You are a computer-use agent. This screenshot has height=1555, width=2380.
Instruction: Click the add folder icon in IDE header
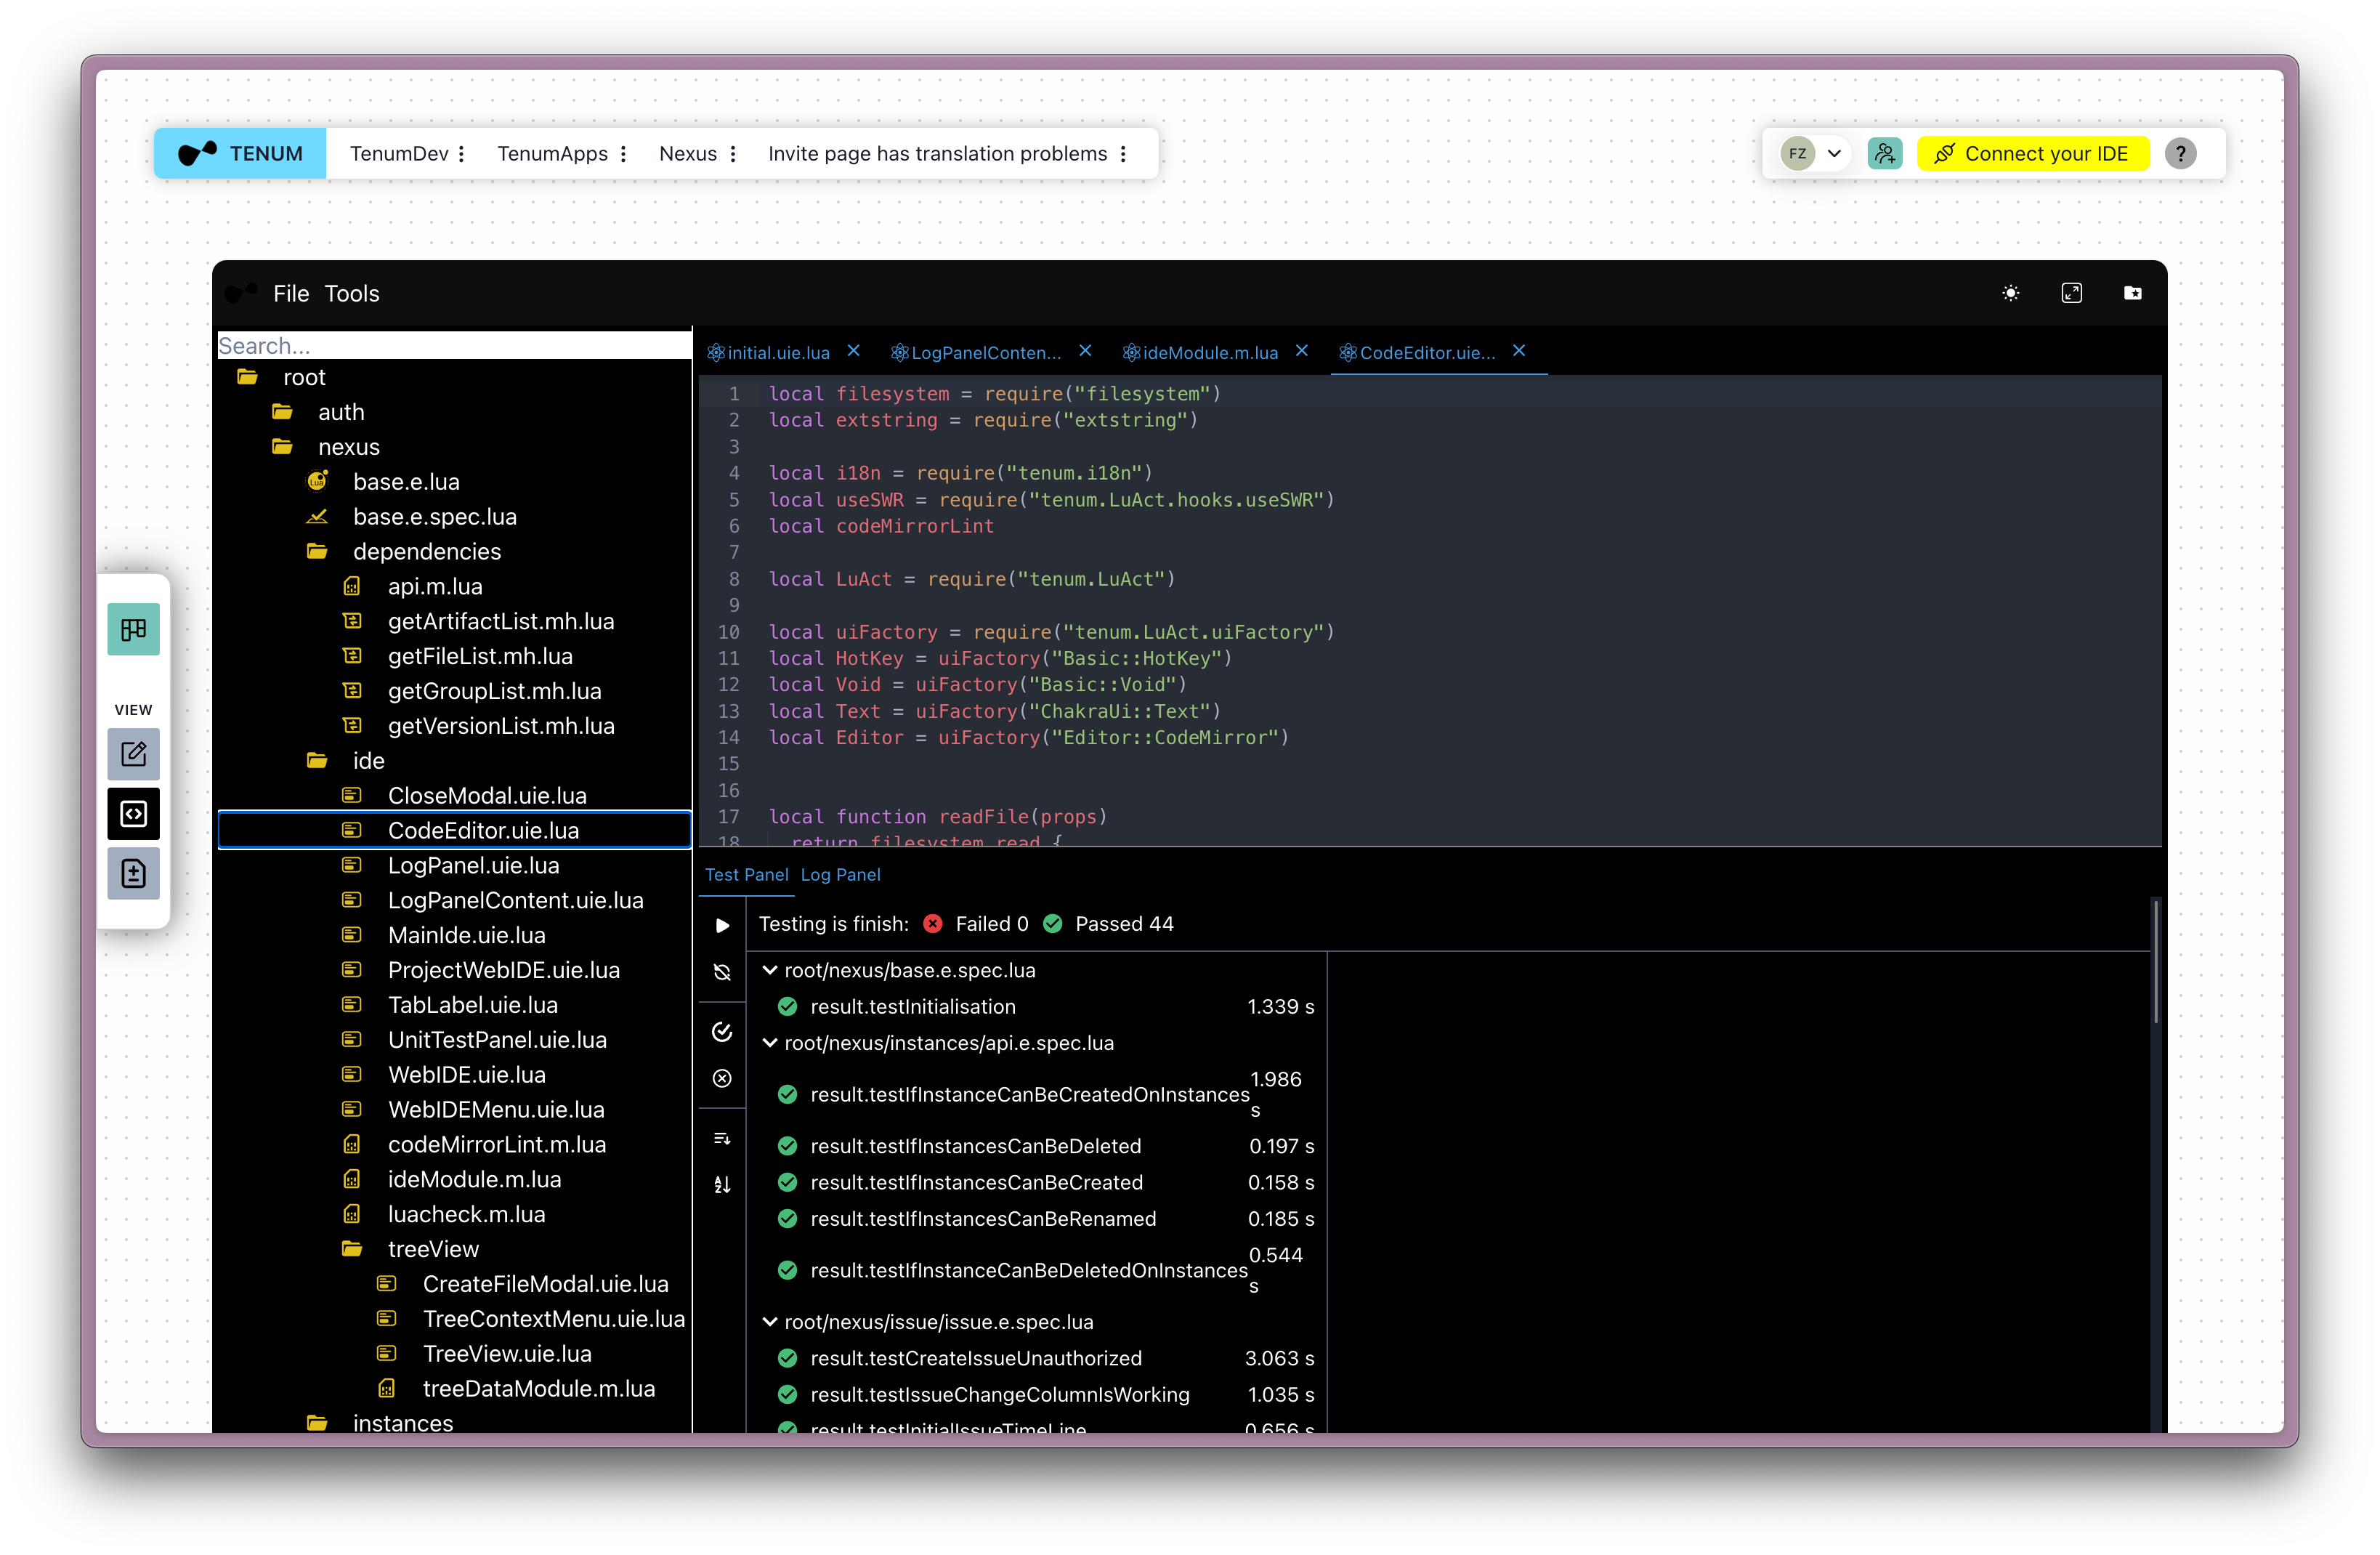click(2132, 293)
